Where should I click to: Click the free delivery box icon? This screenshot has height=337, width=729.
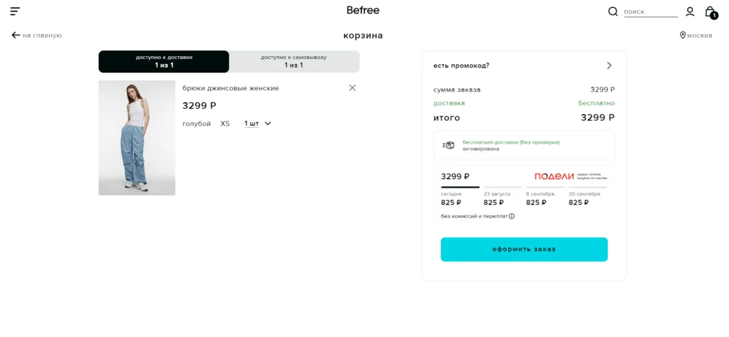click(x=449, y=145)
